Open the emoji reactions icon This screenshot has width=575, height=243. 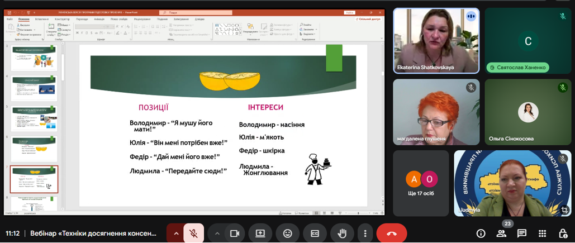[287, 234]
